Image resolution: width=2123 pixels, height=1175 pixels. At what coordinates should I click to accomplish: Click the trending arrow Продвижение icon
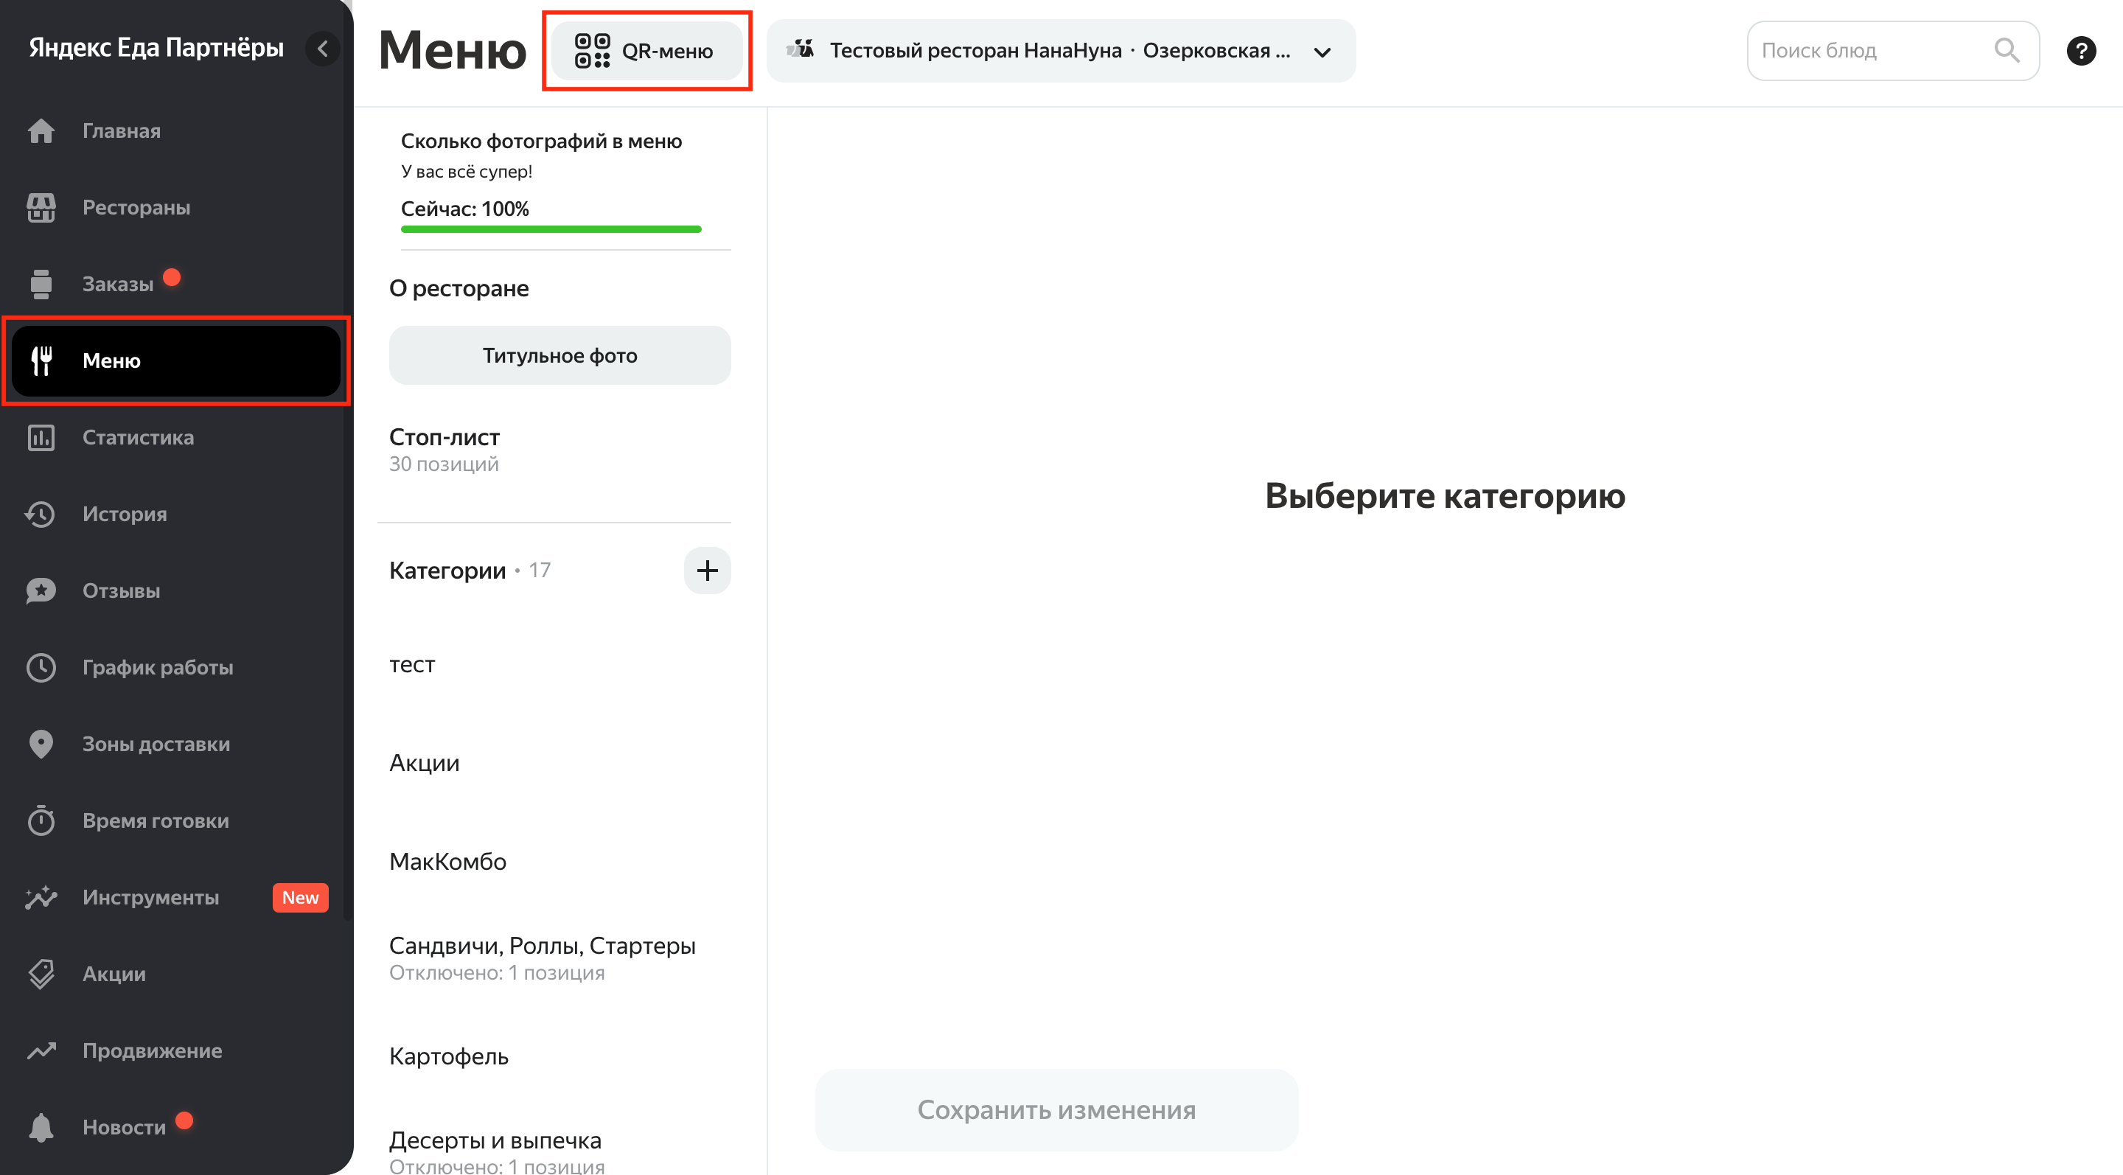click(x=41, y=1050)
